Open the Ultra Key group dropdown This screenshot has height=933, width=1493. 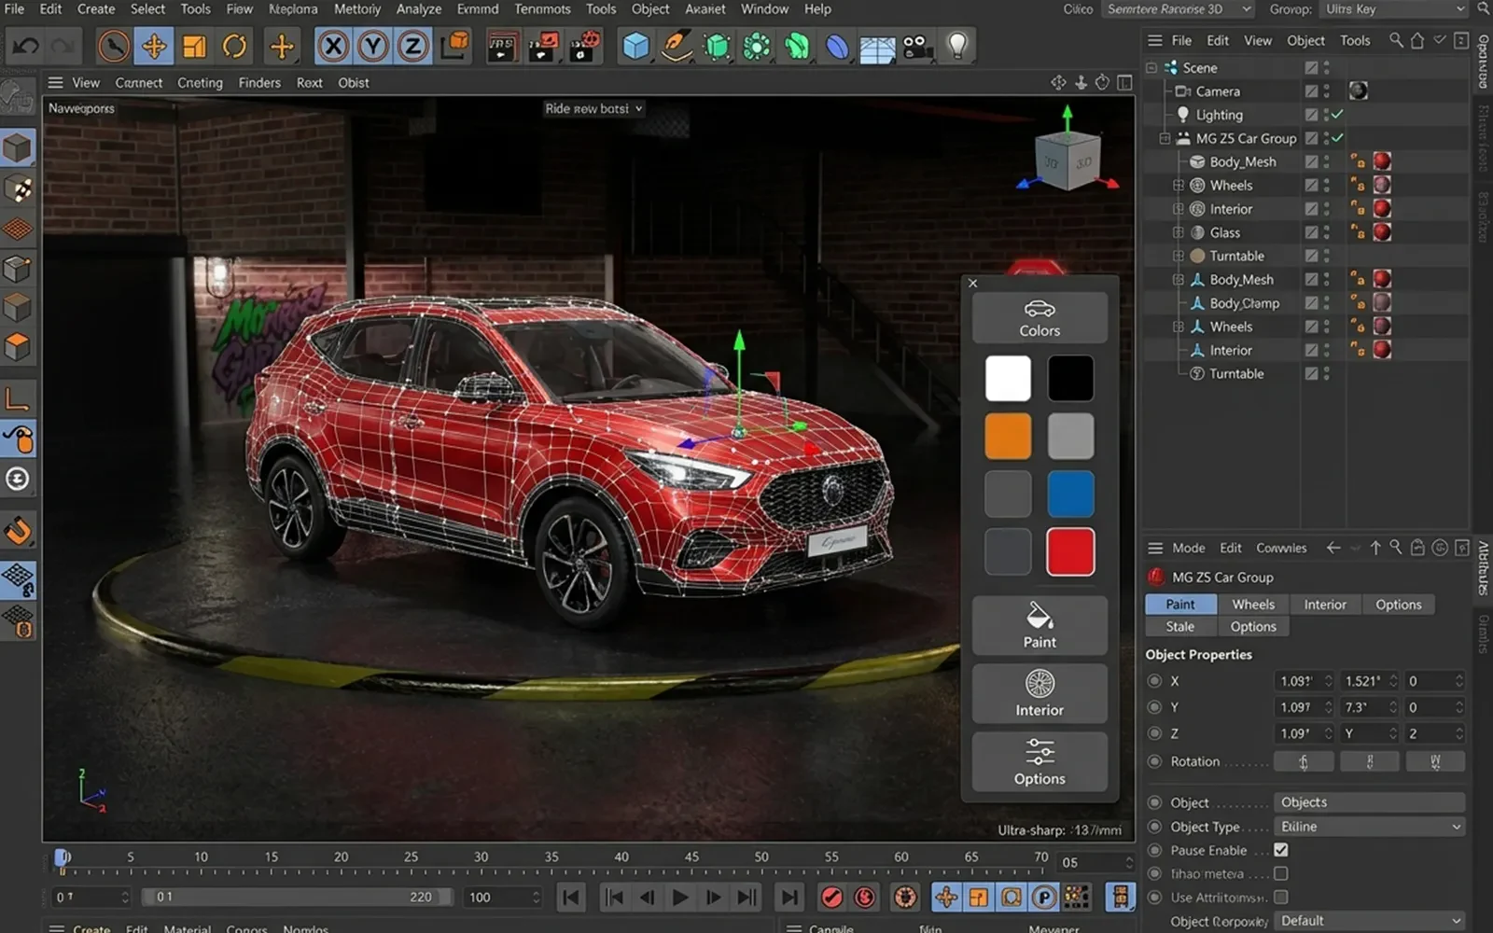tap(1395, 9)
